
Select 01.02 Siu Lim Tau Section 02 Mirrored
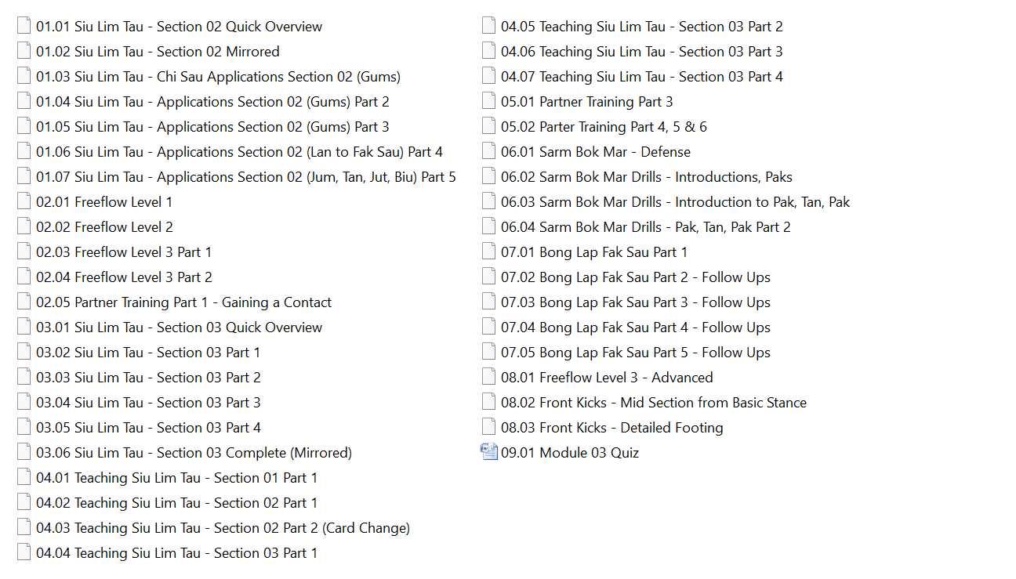tap(158, 52)
